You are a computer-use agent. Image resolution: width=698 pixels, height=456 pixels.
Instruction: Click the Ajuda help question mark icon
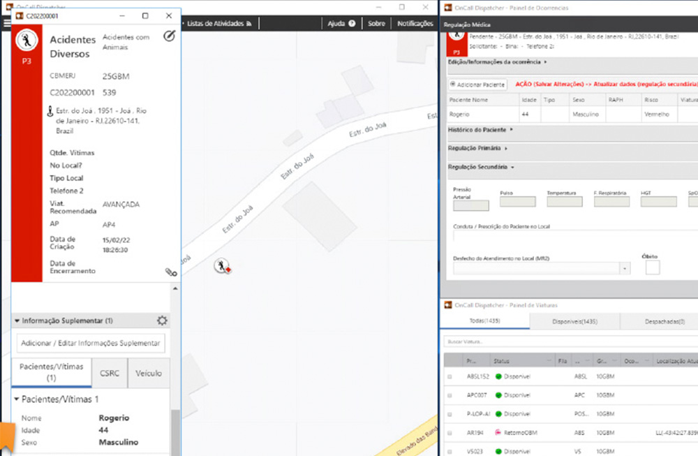point(352,23)
